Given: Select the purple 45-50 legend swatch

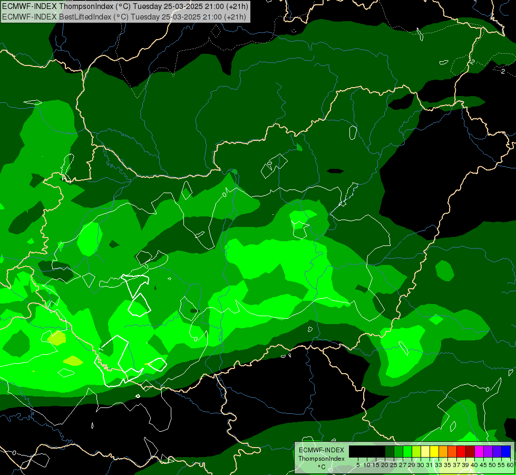Looking at the screenshot, I should (x=488, y=451).
